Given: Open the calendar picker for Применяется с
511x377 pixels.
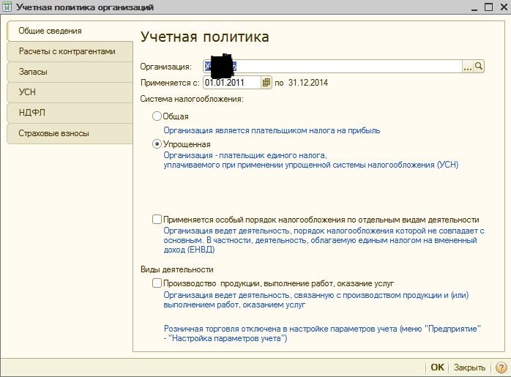Looking at the screenshot, I should pos(266,83).
